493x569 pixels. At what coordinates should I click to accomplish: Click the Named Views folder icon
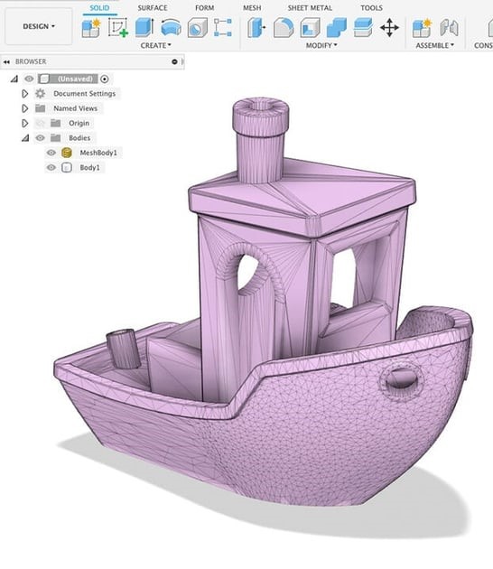[x=41, y=108]
